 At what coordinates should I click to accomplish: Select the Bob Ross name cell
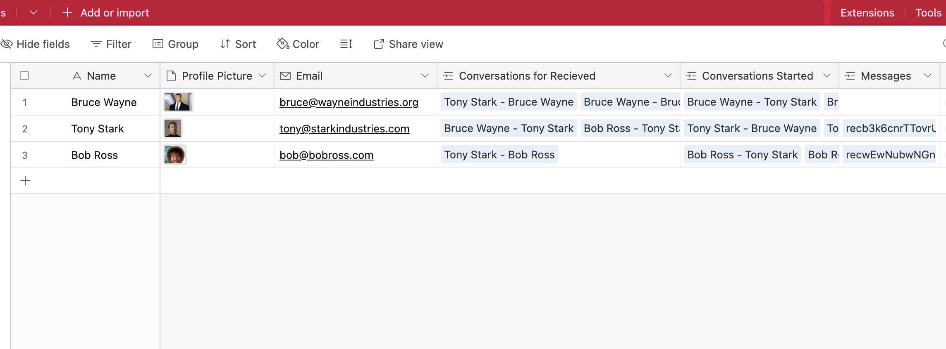[x=95, y=155]
